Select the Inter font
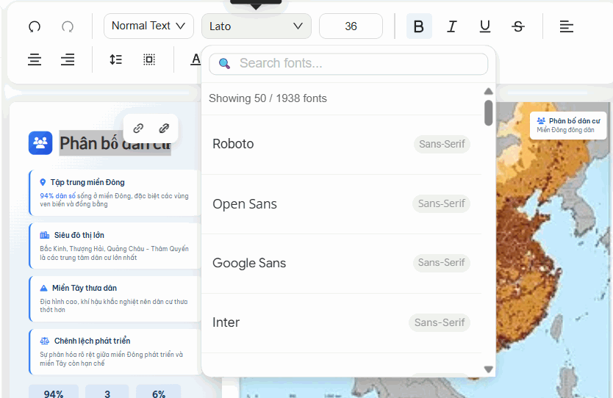The image size is (613, 398). tap(341, 322)
